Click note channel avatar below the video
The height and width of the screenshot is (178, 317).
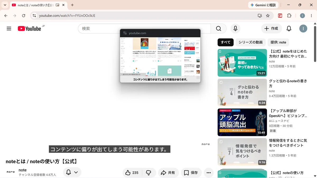click(11, 172)
